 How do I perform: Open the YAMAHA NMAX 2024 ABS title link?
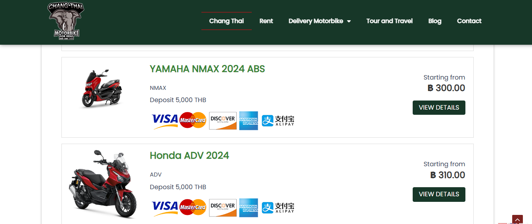[207, 69]
